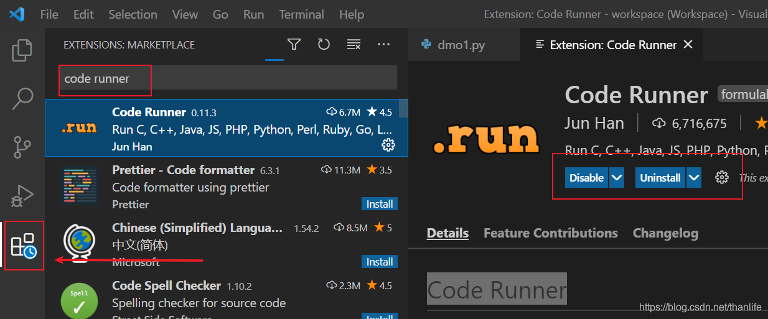Open the Run menu

[253, 14]
